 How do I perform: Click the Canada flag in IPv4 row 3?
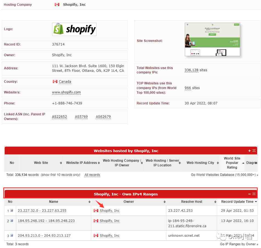(96, 235)
